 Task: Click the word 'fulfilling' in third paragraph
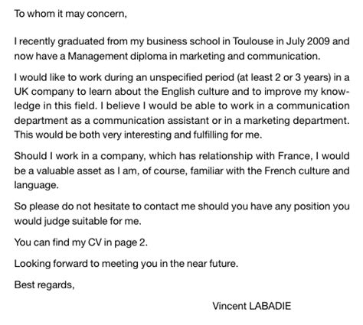207,135
